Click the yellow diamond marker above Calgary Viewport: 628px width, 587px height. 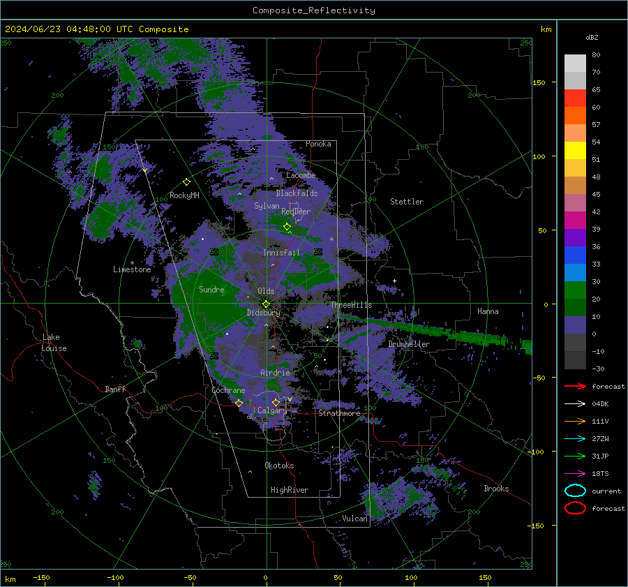tap(276, 402)
